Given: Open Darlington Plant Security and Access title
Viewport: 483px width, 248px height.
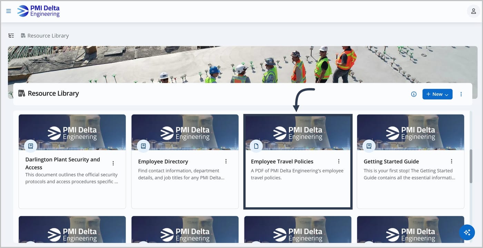Looking at the screenshot, I should pos(63,163).
